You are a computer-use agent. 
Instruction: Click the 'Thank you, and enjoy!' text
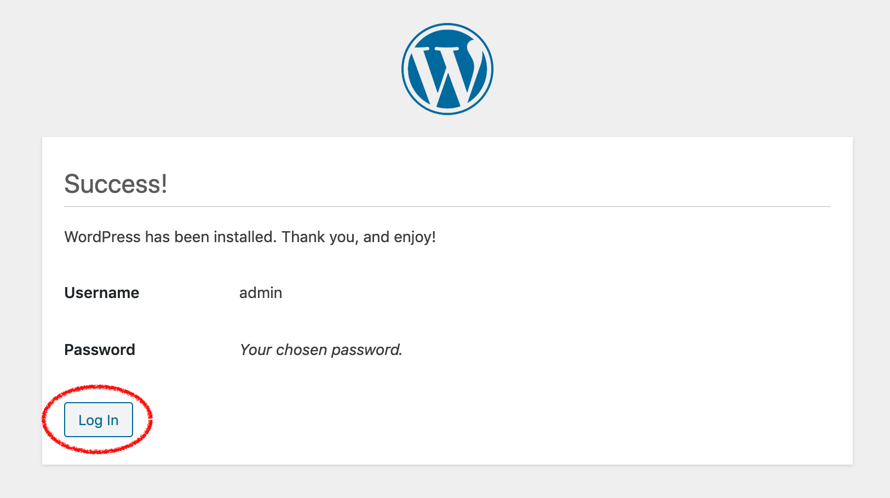(x=359, y=237)
